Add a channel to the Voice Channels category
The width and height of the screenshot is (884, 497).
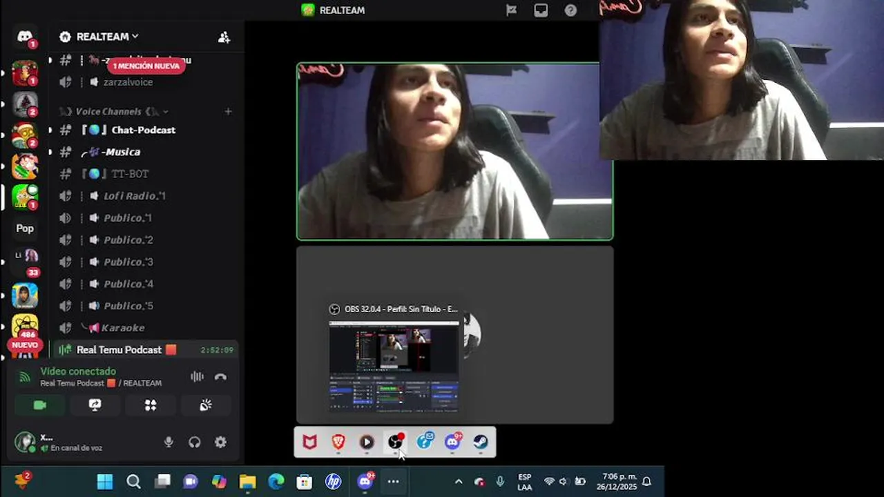point(228,111)
